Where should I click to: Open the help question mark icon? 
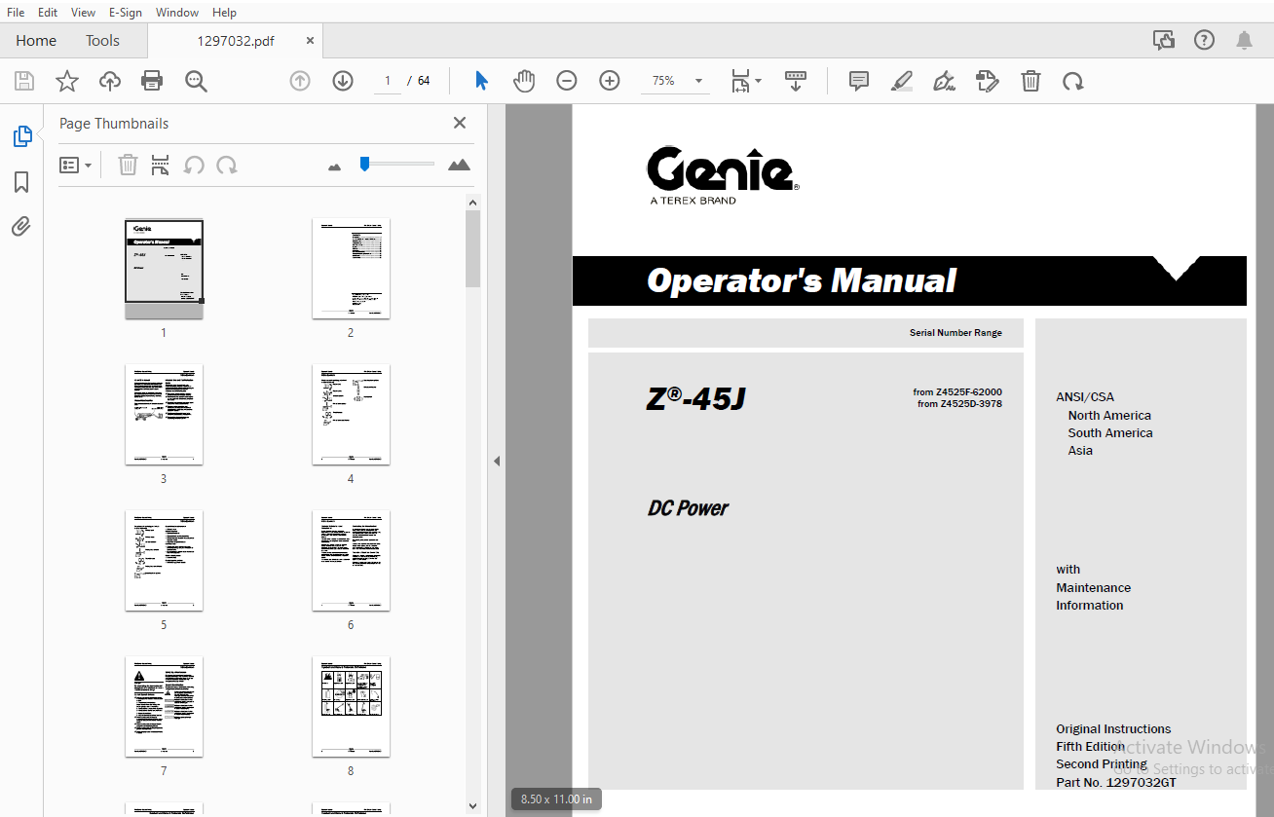[1204, 40]
